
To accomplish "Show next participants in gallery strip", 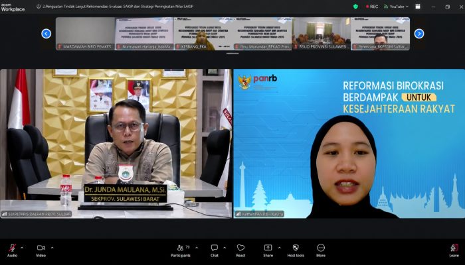I will (x=419, y=34).
